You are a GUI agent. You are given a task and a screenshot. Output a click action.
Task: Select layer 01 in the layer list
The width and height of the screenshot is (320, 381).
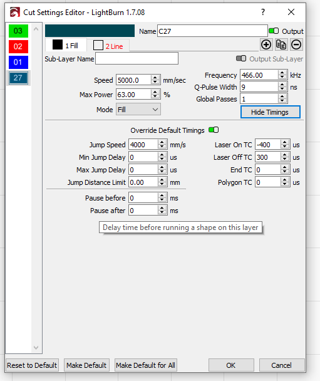(x=18, y=62)
